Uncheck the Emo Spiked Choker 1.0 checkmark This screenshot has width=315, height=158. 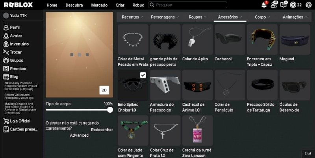pos(143,75)
